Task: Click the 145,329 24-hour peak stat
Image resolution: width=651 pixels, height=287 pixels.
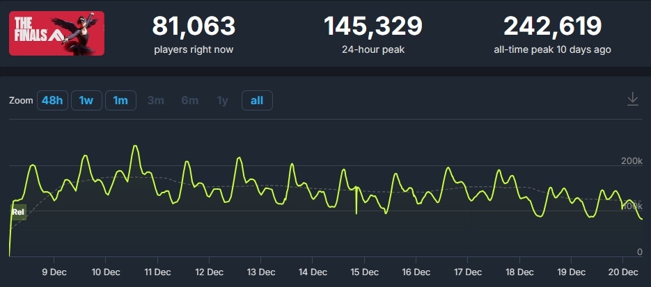Action: point(372,26)
